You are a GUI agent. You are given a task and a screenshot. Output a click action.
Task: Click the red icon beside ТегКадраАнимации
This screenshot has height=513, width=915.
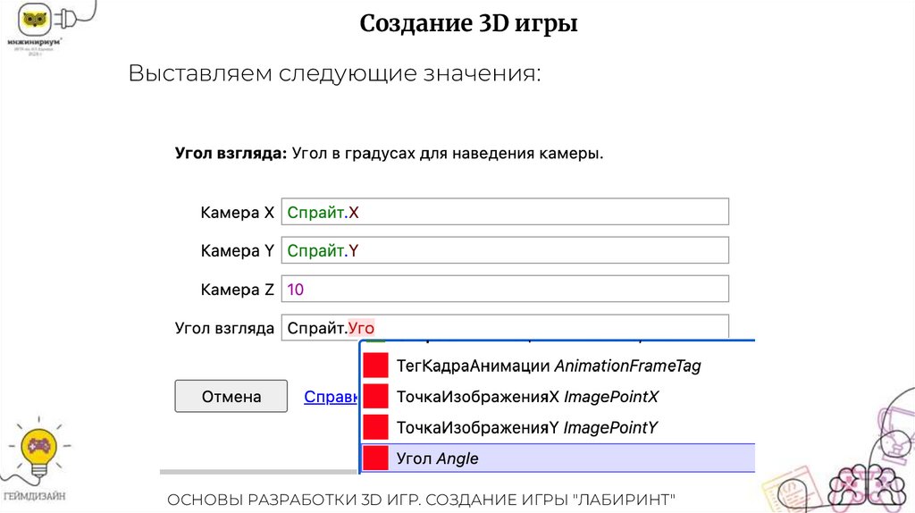(376, 366)
